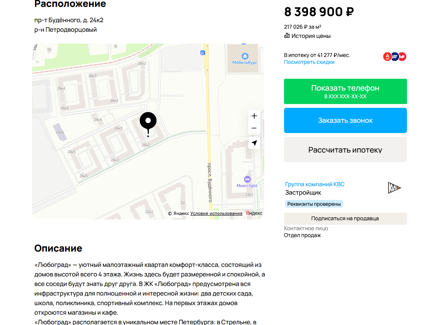Click the Moon light hotel icon
The image size is (431, 325).
247,179
